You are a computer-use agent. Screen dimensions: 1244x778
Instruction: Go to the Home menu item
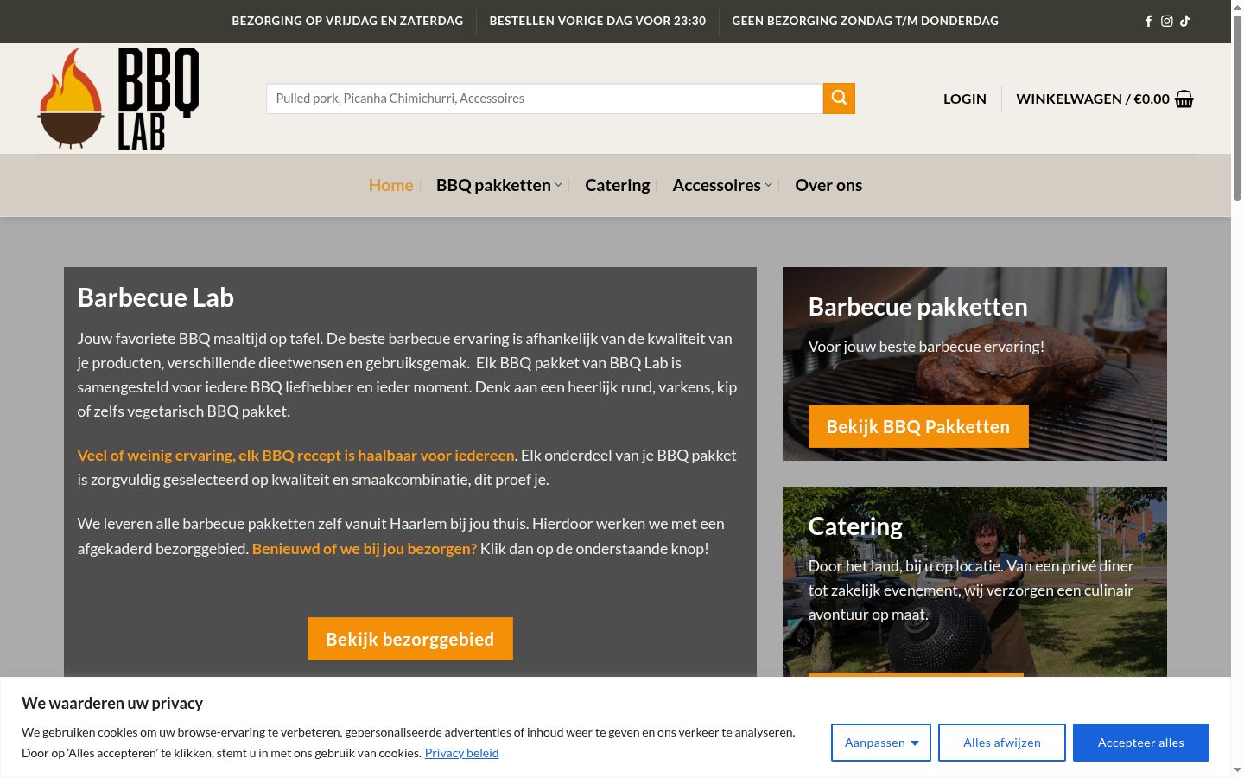click(x=390, y=185)
